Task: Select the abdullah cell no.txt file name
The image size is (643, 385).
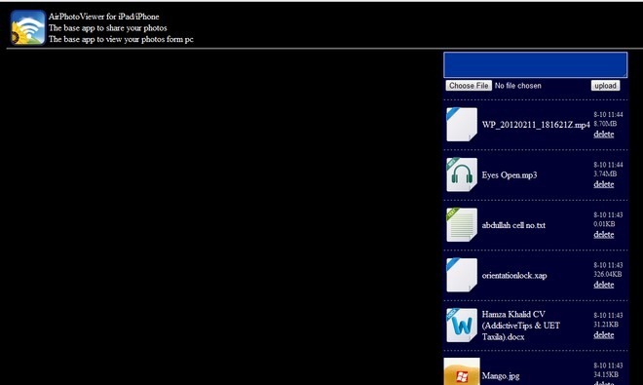Action: click(513, 225)
